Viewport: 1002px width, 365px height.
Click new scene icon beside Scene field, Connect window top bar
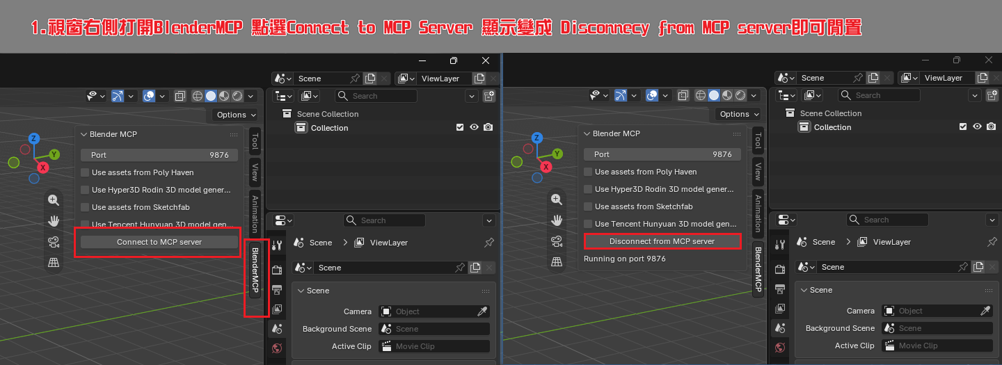370,79
